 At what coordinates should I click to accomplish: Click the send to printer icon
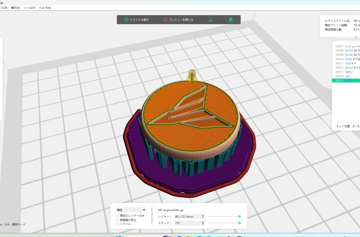[231, 20]
